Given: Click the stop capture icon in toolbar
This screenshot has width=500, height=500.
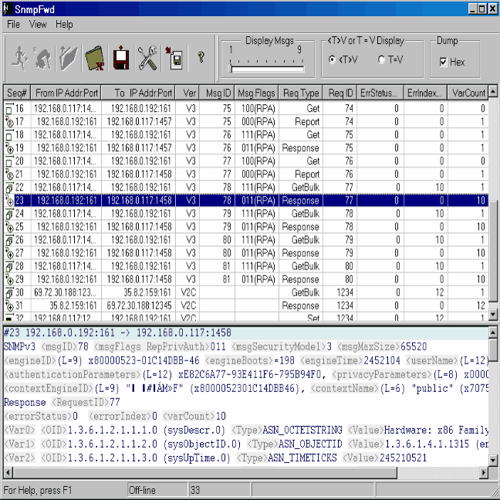Looking at the screenshot, I should [43, 58].
